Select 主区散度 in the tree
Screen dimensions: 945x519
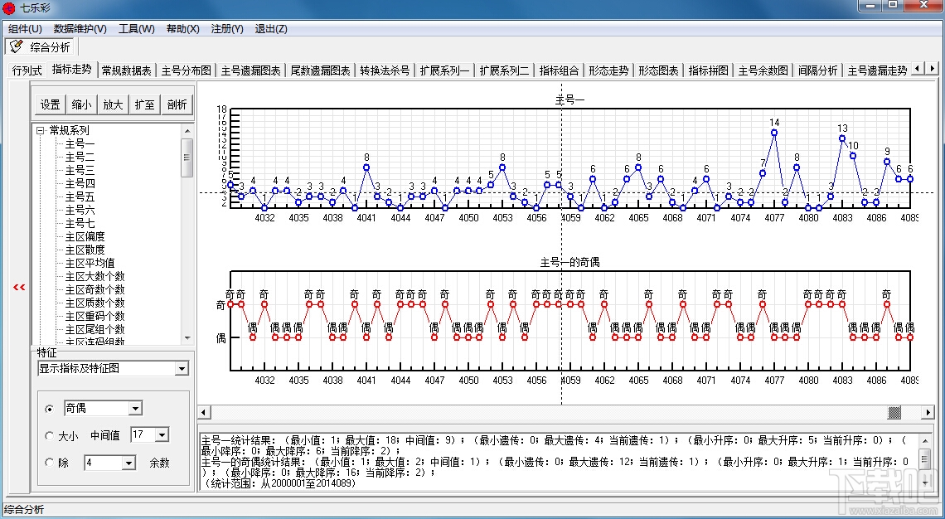coord(85,250)
